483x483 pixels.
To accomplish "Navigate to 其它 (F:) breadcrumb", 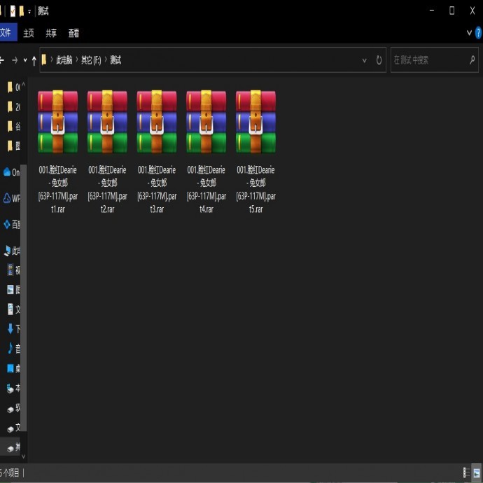I will (x=91, y=59).
